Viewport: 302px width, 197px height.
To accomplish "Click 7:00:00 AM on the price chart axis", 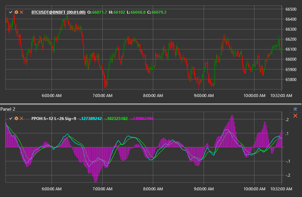I will coord(102,95).
